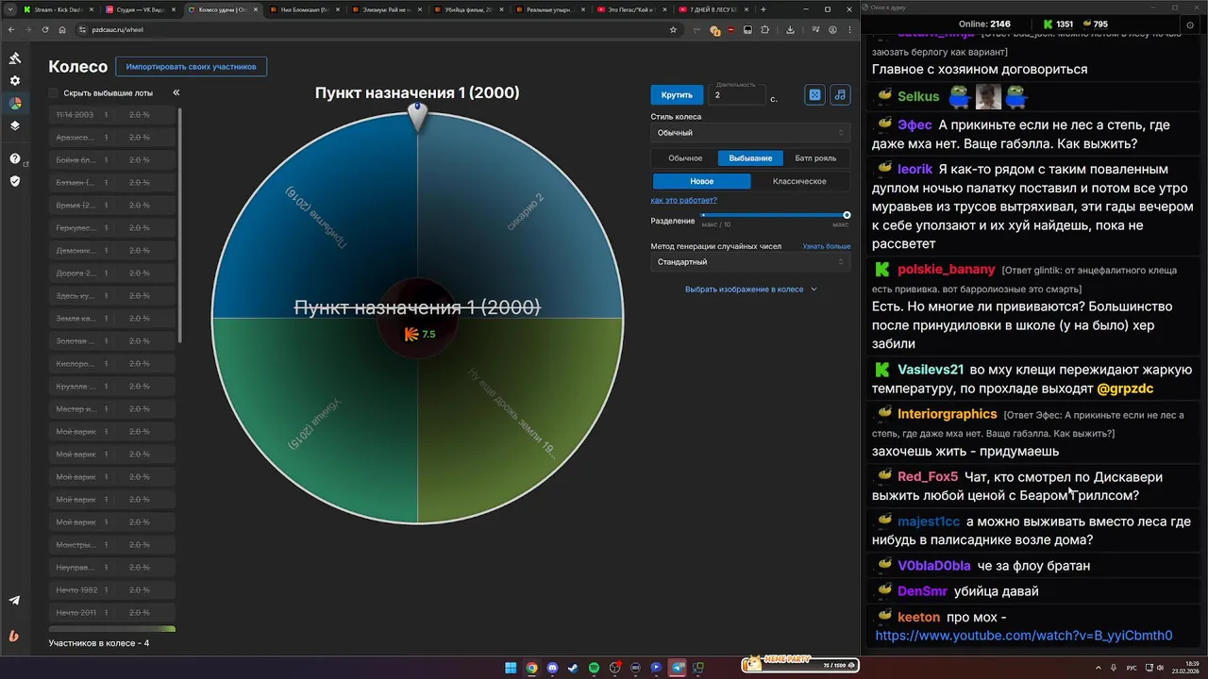This screenshot has width=1208, height=679.
Task: Switch to the '7 ДНЕЙ В ЛЕСУ' YouTube tab
Action: tap(713, 9)
